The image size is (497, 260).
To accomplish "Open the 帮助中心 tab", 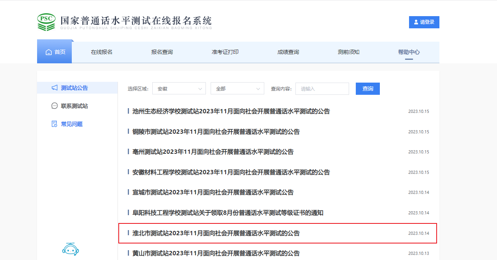I will 409,52.
